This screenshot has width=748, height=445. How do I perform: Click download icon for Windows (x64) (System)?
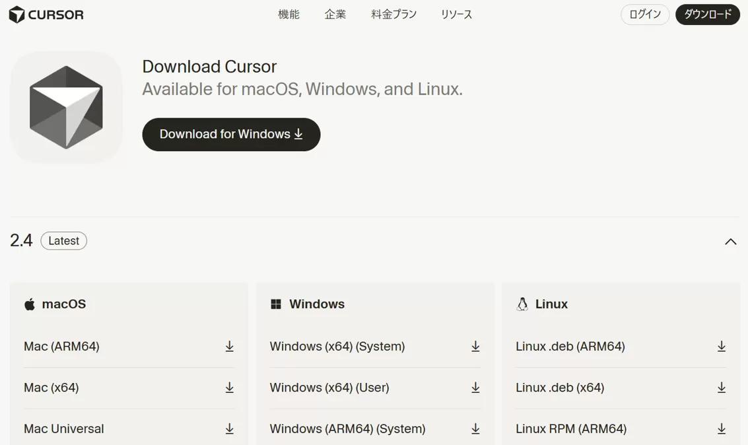tap(475, 347)
